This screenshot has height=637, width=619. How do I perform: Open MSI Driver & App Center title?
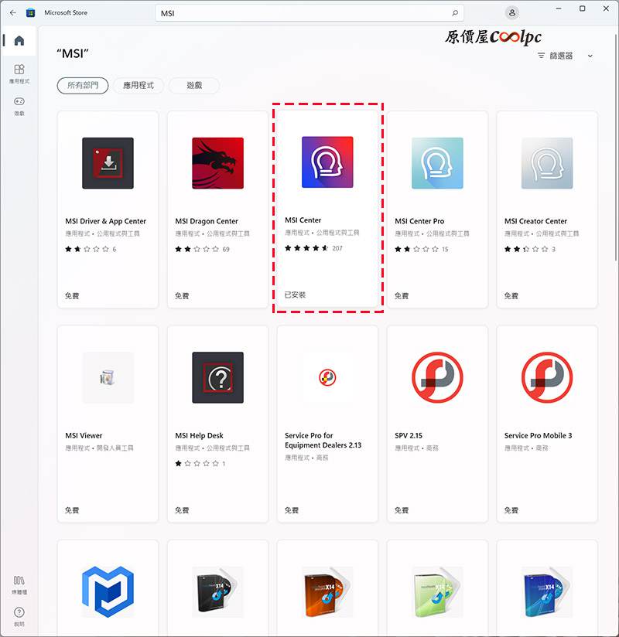pyautogui.click(x=106, y=221)
